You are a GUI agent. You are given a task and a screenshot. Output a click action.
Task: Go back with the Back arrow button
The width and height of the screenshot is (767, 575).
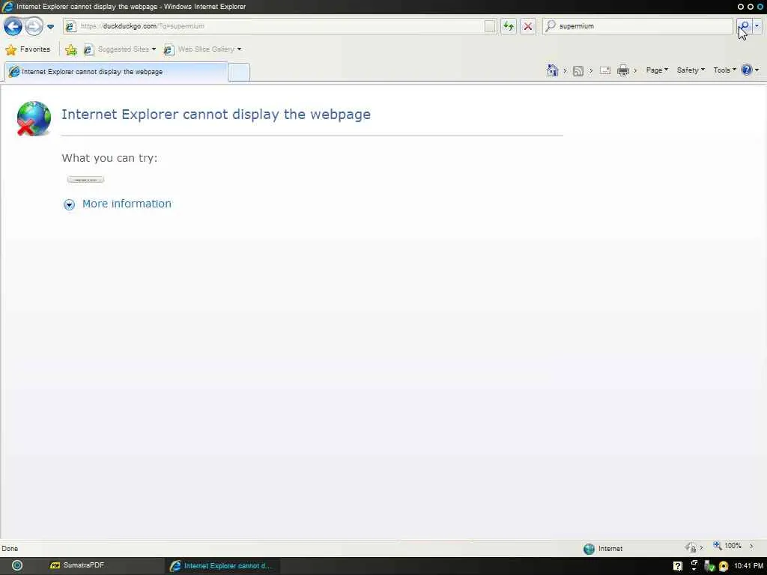[x=13, y=26]
